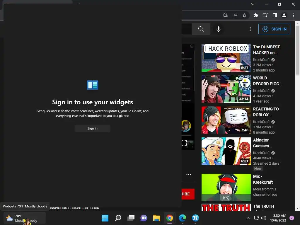The height and width of the screenshot is (225, 300).
Task: Click the install app icon in Chrome address bar
Action: click(226, 15)
